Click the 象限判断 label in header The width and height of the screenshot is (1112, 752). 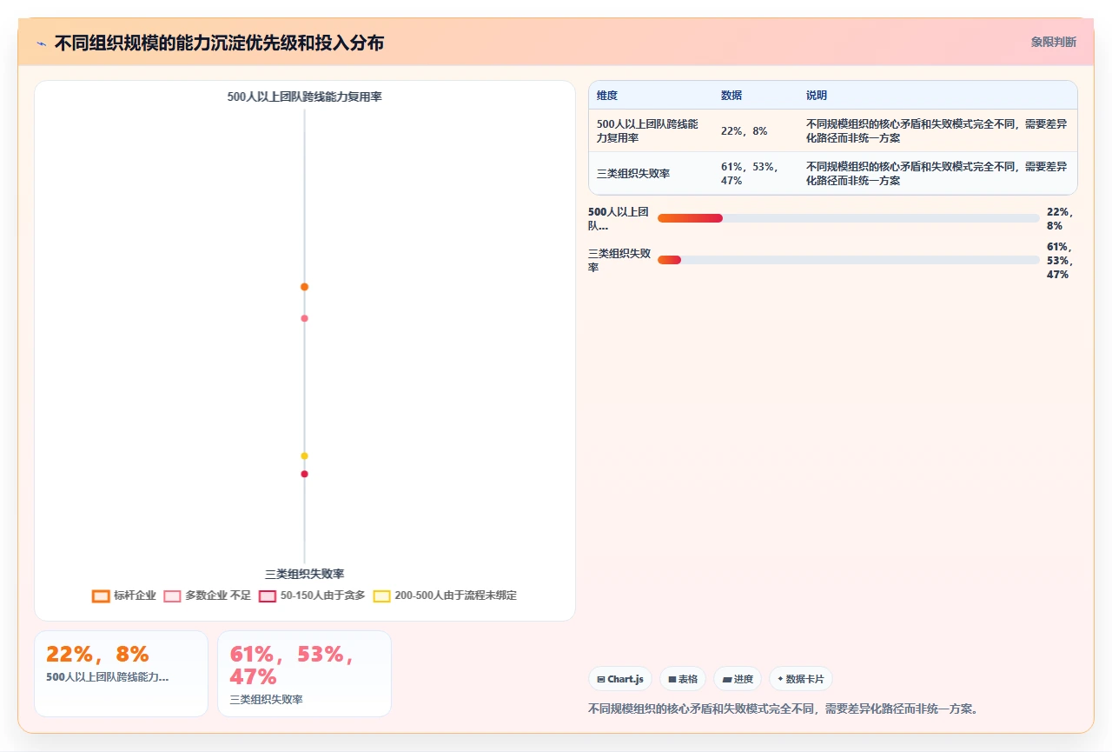click(1053, 42)
